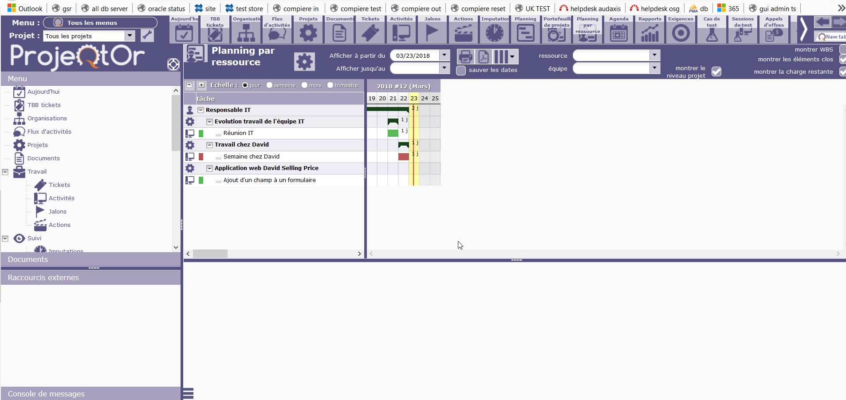Expand the Documents accordion panel
The height and width of the screenshot is (400, 846).
pyautogui.click(x=91, y=259)
